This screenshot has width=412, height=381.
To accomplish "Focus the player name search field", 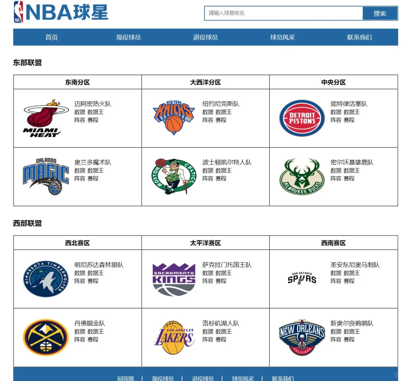I will coord(284,13).
